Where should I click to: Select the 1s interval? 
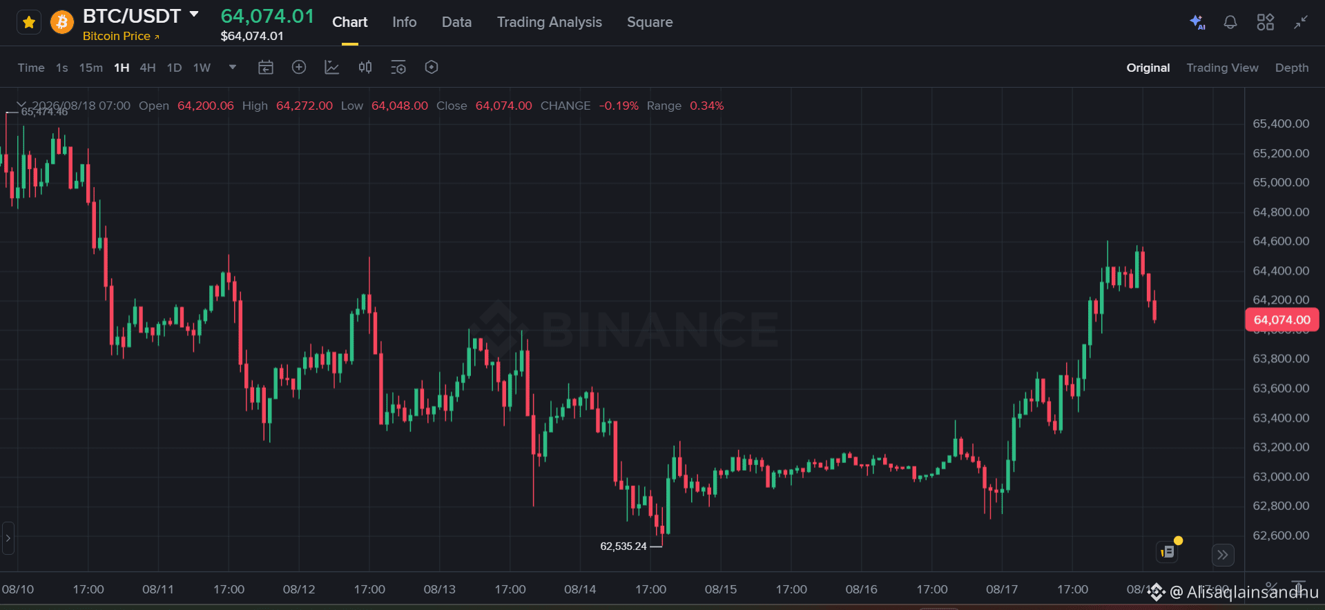coord(62,68)
